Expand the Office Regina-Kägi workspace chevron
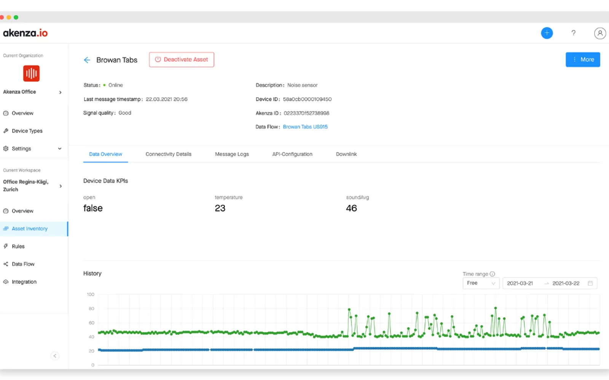The width and height of the screenshot is (609, 380). [x=61, y=186]
